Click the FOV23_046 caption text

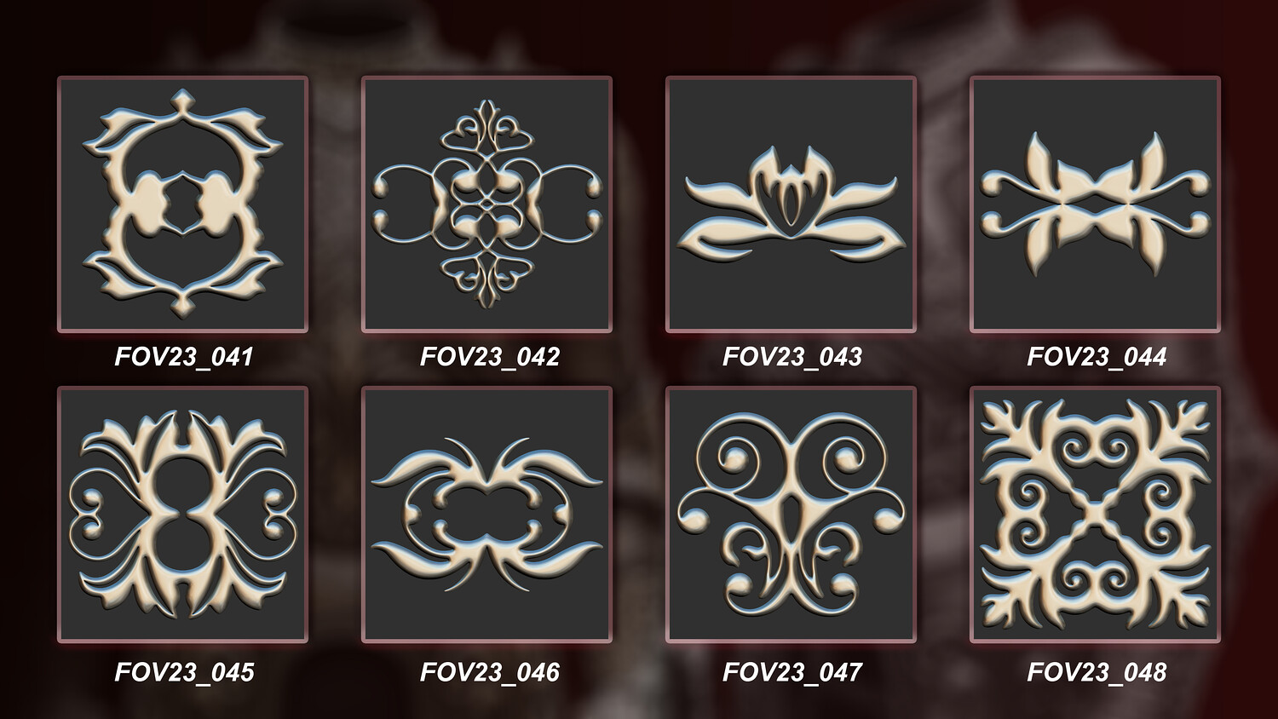click(489, 672)
